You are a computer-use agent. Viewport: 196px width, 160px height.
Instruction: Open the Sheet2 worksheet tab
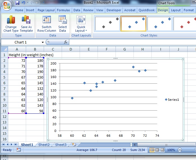[x=44, y=145]
